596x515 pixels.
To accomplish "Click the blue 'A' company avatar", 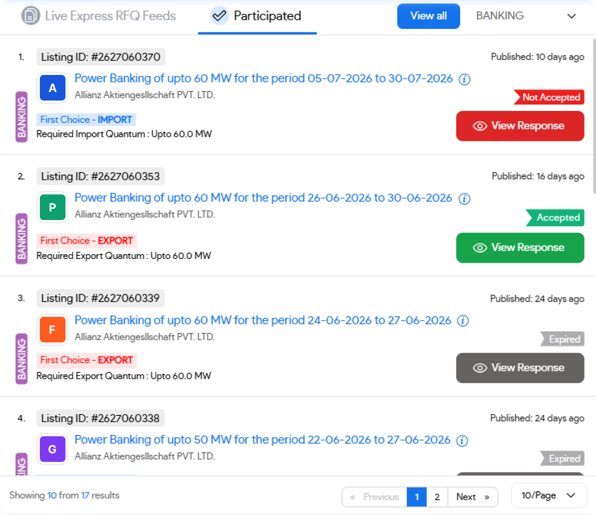I will (x=53, y=88).
